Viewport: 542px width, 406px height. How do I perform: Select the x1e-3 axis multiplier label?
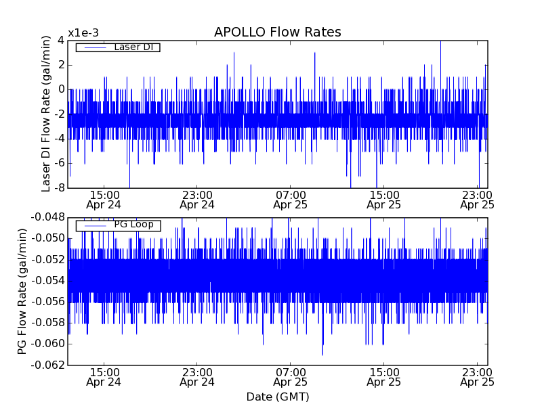[83, 33]
